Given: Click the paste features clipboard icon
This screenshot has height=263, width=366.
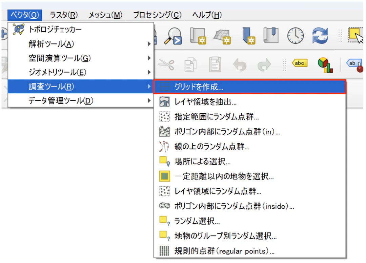Looking at the screenshot, I should pos(215,64).
